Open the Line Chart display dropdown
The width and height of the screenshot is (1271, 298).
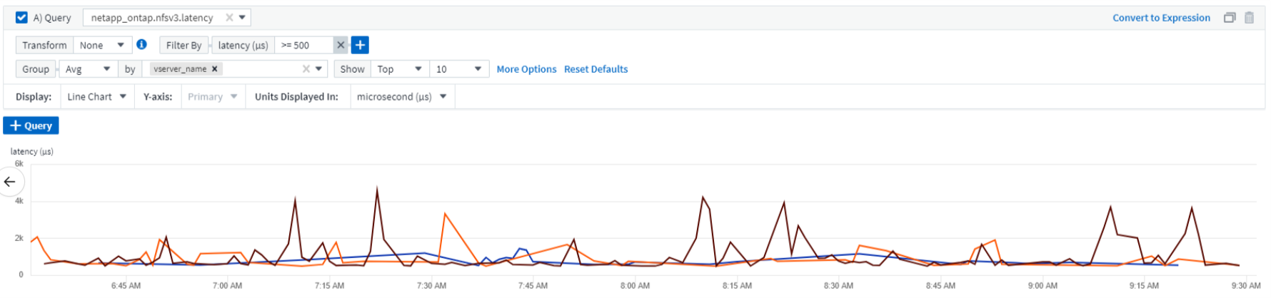[96, 97]
